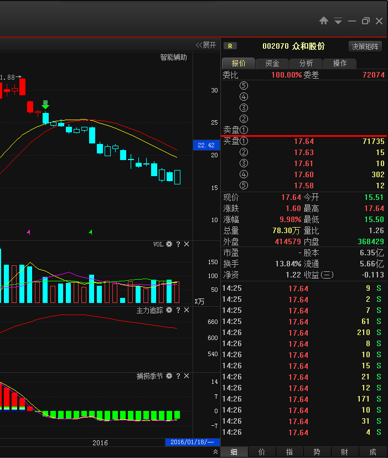Restore the window size with the title bar icon
The height and width of the screenshot is (458, 388).
[x=365, y=20]
